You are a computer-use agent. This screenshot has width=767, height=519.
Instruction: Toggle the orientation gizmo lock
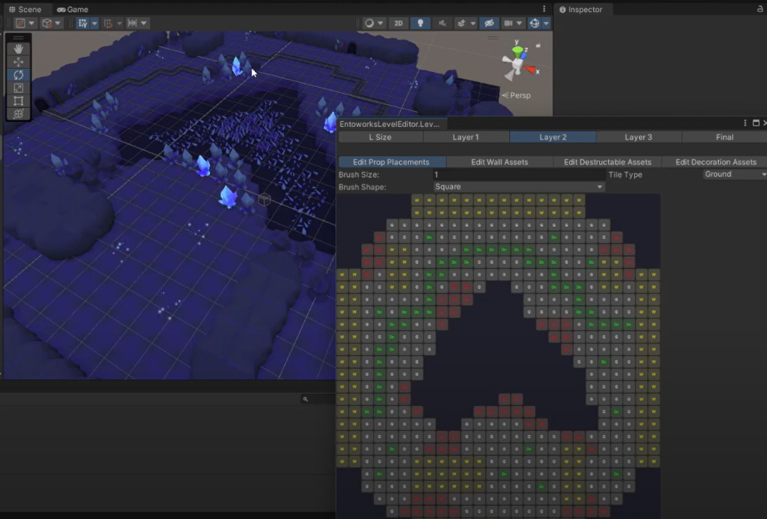point(538,45)
